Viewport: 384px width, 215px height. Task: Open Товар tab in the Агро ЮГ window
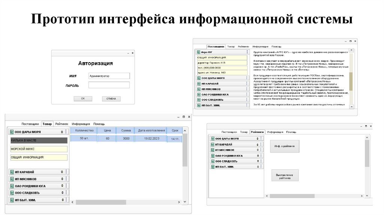[x=231, y=46]
